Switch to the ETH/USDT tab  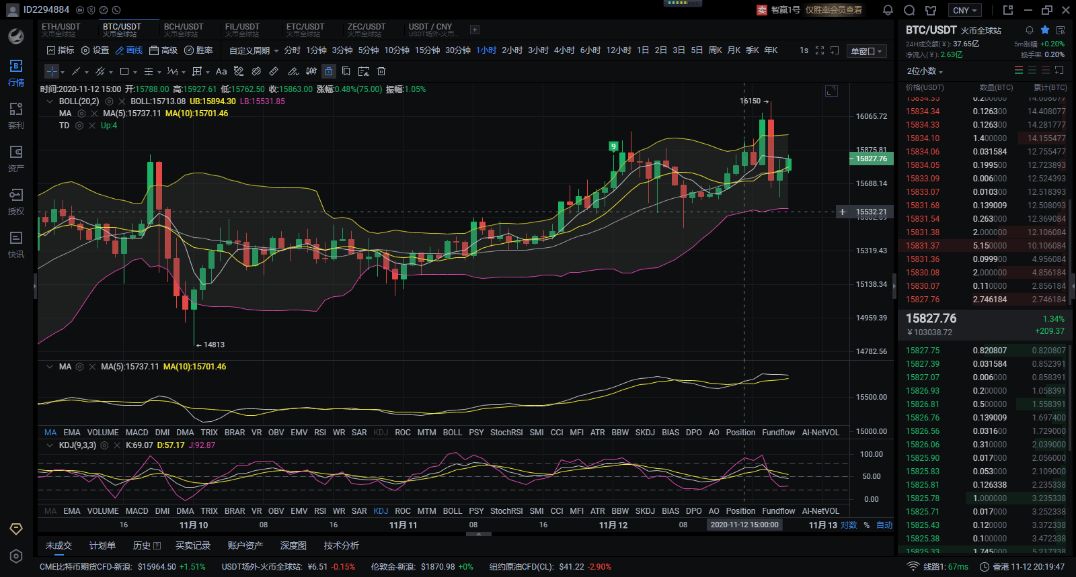click(61, 30)
